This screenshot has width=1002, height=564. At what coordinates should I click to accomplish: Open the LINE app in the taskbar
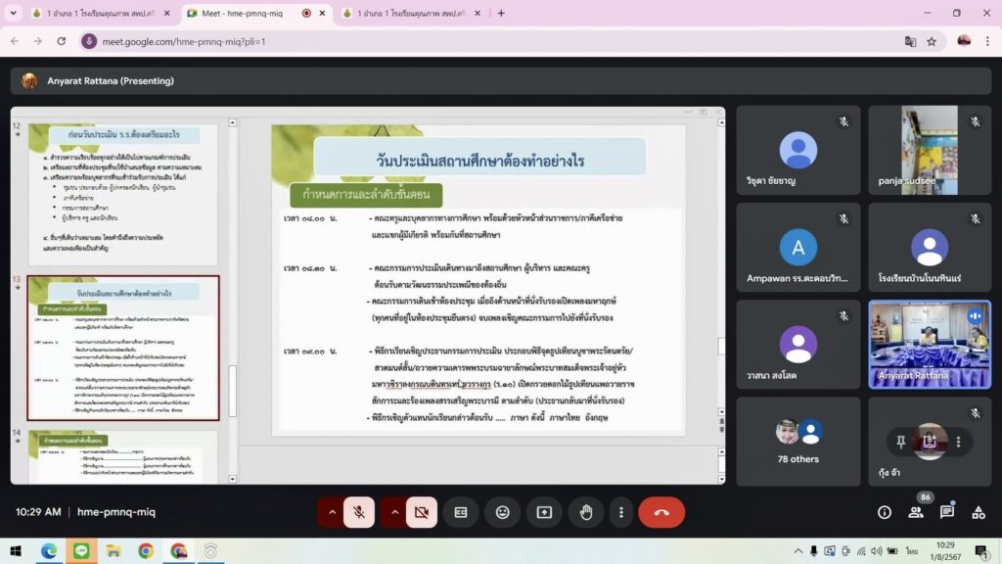pos(80,551)
